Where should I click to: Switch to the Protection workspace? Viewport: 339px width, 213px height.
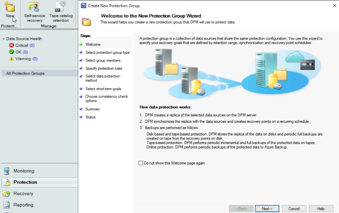pos(40,182)
